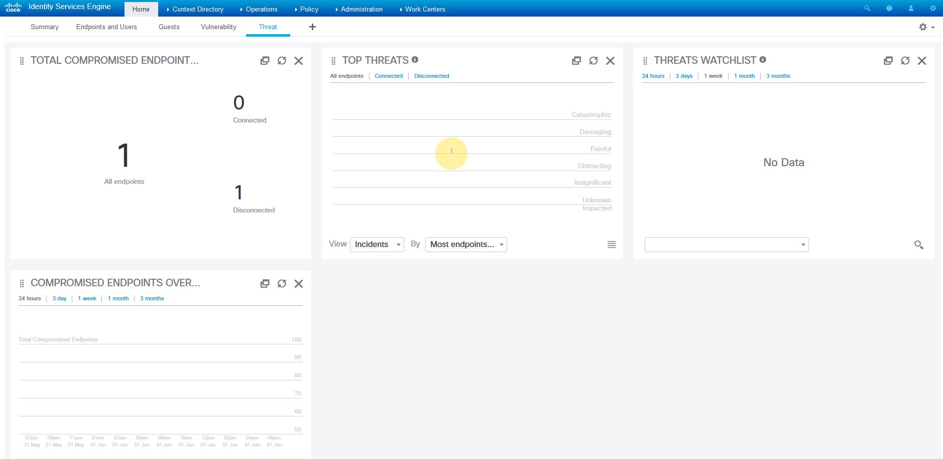Set Threats Watchlist range to 1 month
Viewport: 943px width, 459px height.
tap(744, 76)
